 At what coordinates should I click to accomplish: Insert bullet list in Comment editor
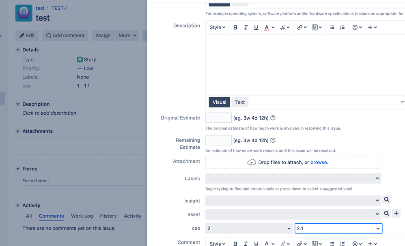tap(332, 244)
